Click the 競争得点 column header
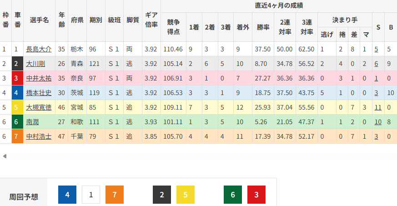 (x=173, y=27)
